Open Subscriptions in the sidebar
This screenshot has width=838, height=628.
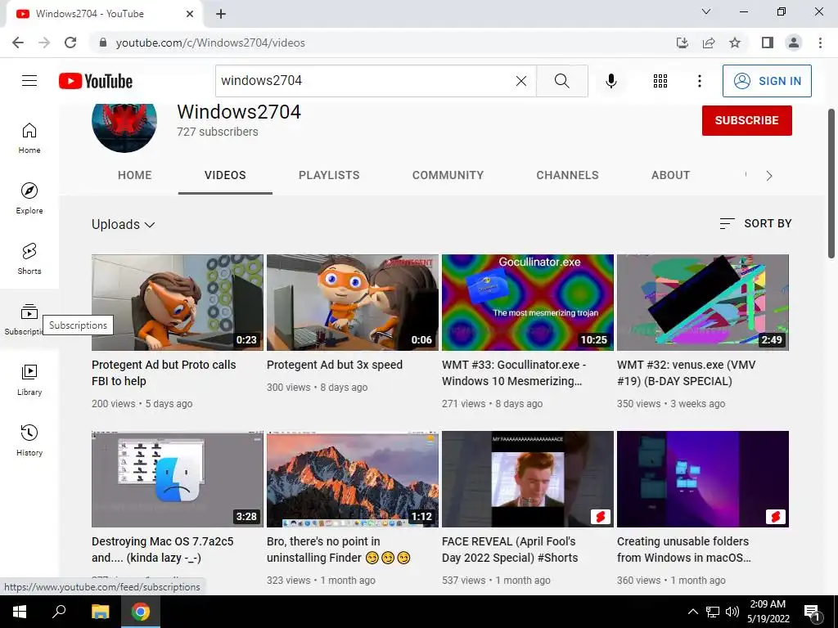click(29, 319)
